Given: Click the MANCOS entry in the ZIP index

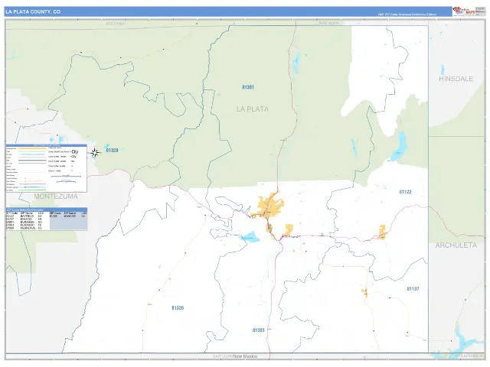Looking at the screenshot, I should [68, 216].
